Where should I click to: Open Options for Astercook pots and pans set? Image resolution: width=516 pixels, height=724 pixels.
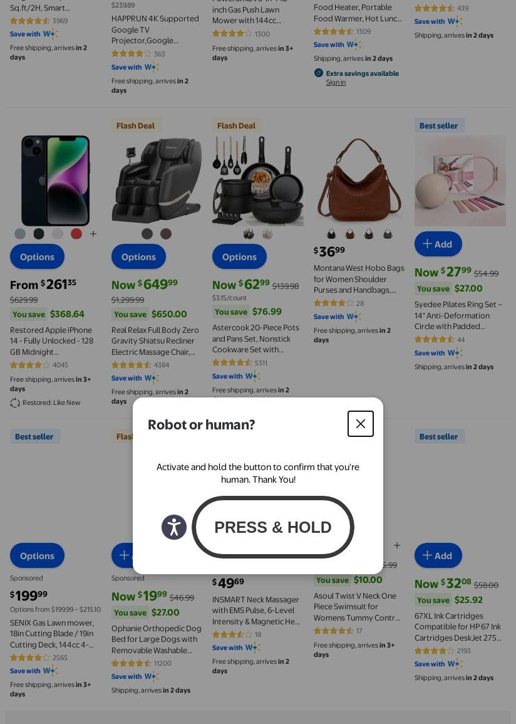coord(239,257)
